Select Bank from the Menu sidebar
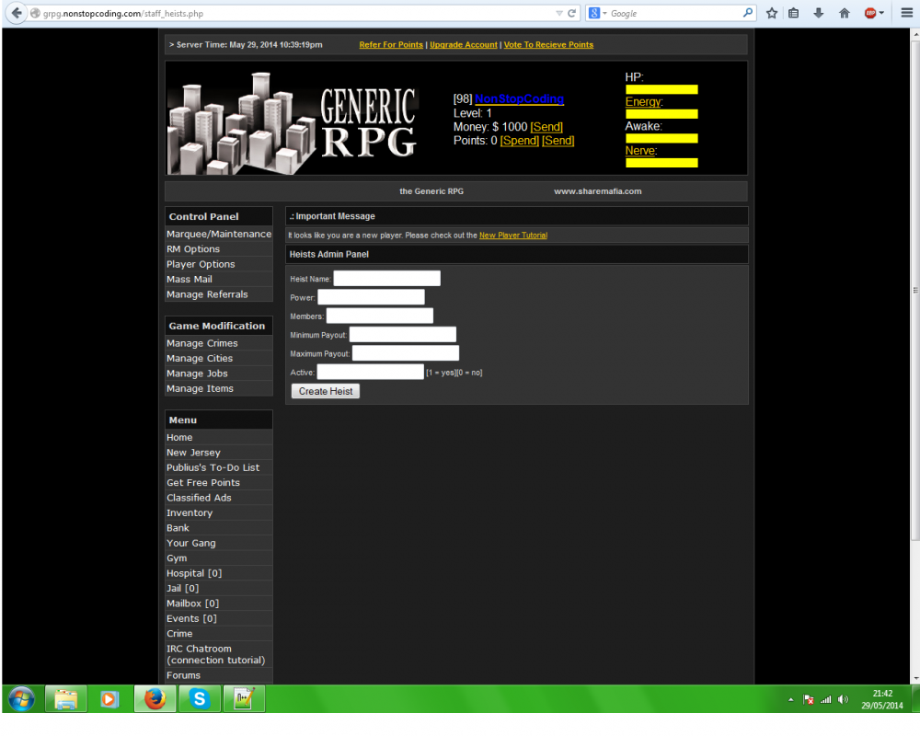This screenshot has width=920, height=736. point(178,527)
